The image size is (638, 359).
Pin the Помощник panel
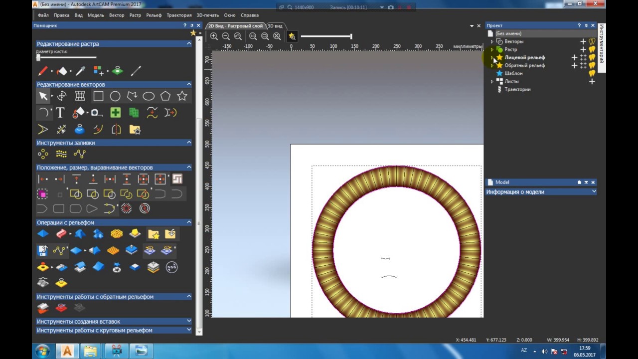coord(192,25)
